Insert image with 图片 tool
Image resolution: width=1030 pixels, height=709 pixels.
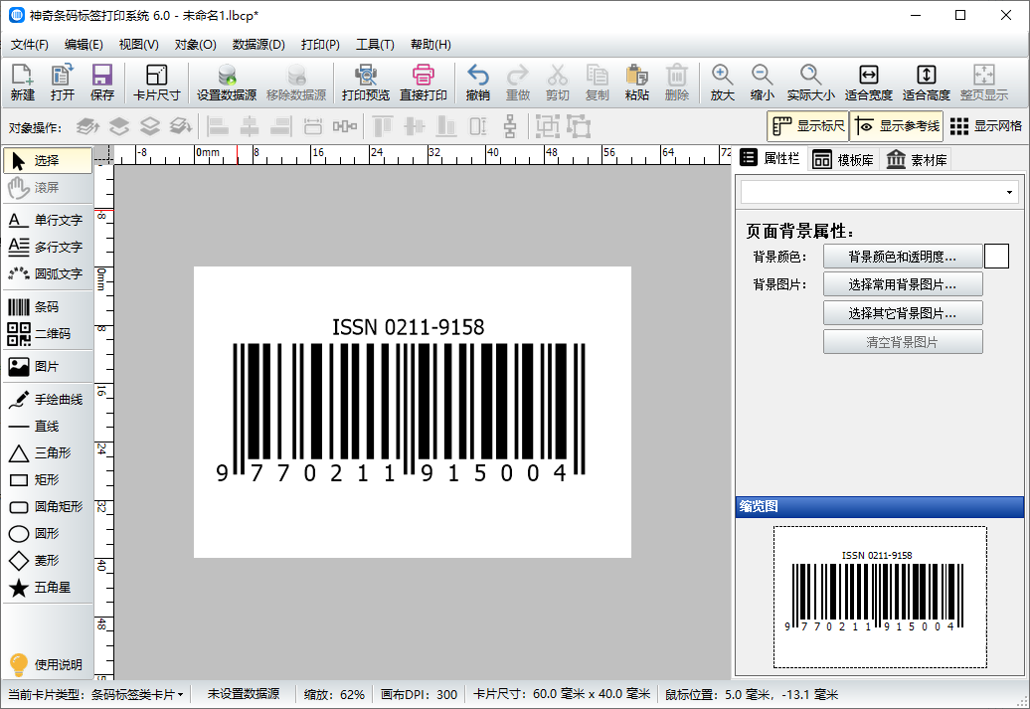(x=48, y=367)
